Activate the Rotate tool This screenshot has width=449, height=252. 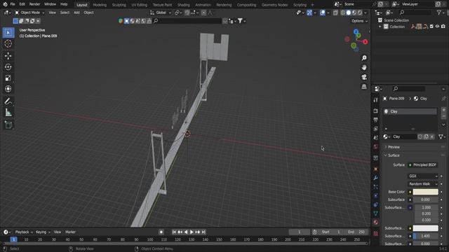8,67
